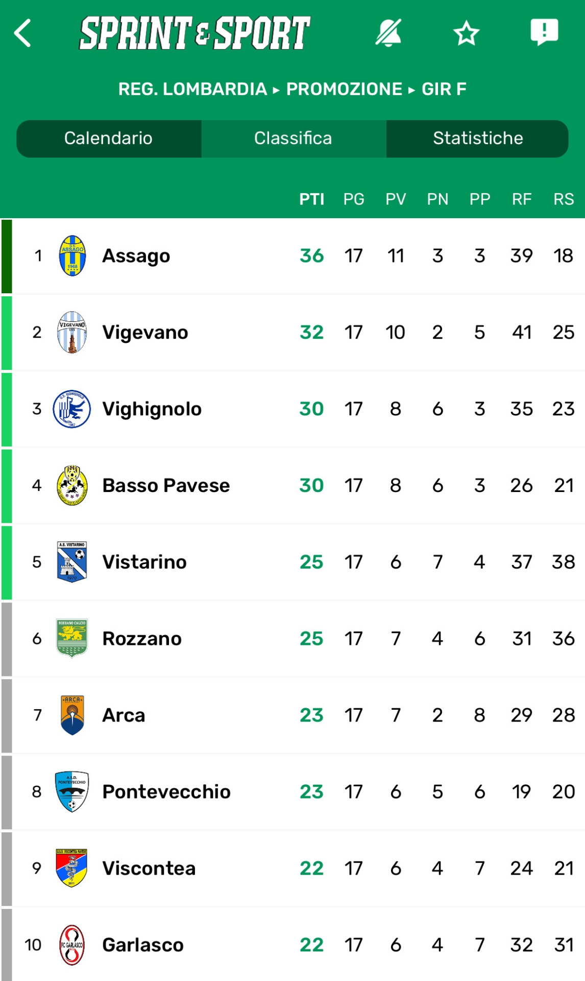Mark league as favorite with star icon

click(466, 34)
